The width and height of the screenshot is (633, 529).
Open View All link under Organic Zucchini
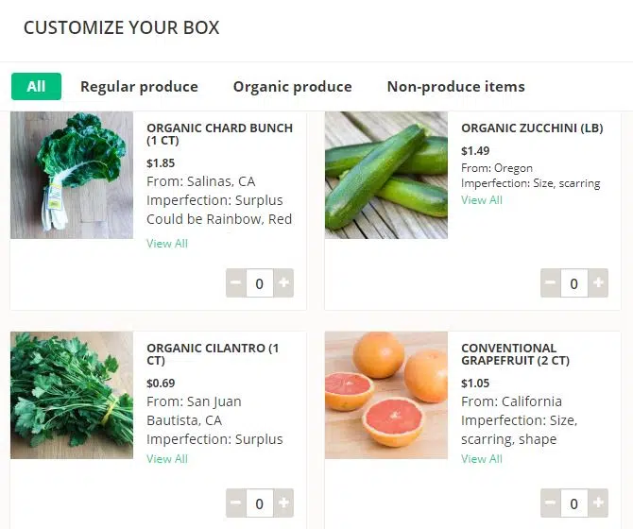click(482, 200)
